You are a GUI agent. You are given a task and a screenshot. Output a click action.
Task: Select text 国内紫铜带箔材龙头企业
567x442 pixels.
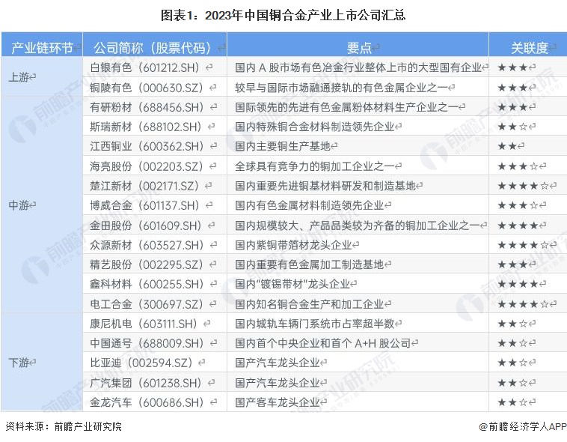(x=294, y=245)
